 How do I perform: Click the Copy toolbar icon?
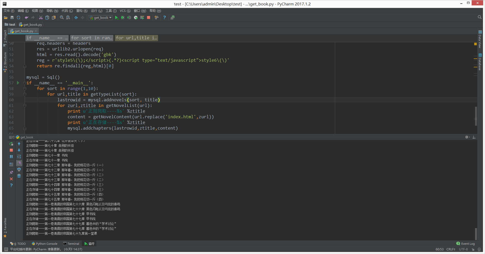tap(47, 17)
